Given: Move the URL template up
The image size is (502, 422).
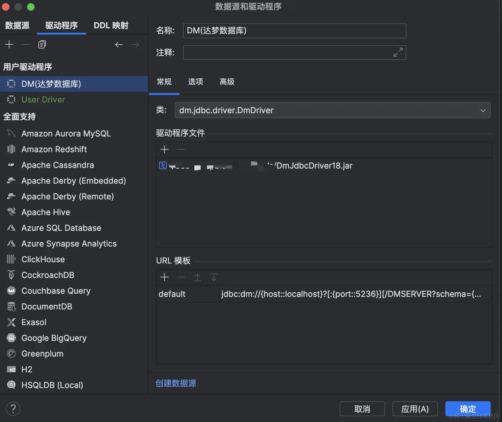Looking at the screenshot, I should (198, 277).
